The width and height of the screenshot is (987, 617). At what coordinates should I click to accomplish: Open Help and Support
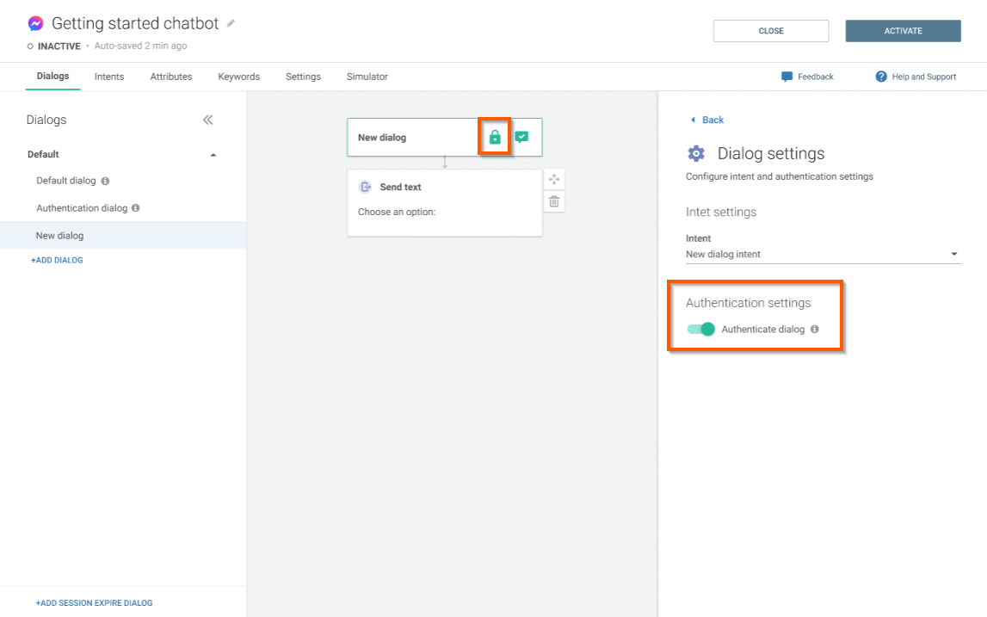916,77
